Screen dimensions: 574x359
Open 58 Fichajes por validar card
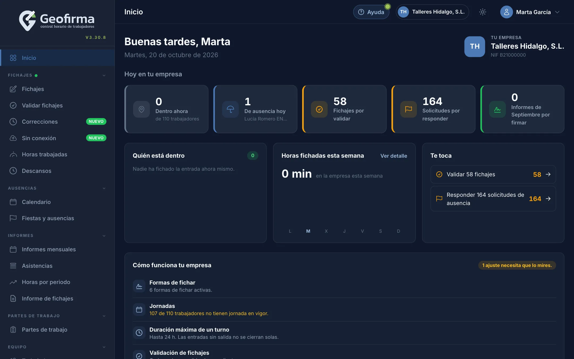(x=344, y=109)
